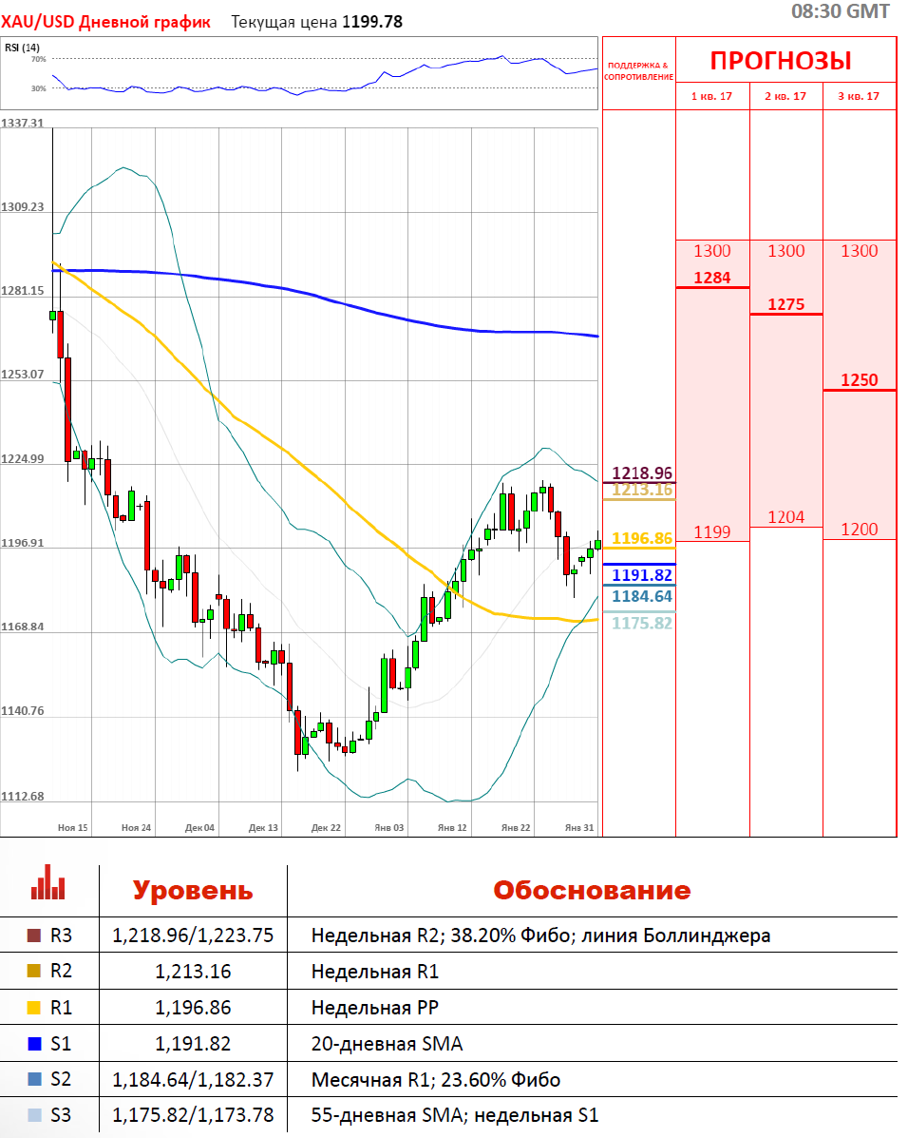Viewport: 908px width, 1138px height.
Task: Click the ПРОГНОЗЫ heading
Action: pyautogui.click(x=781, y=61)
